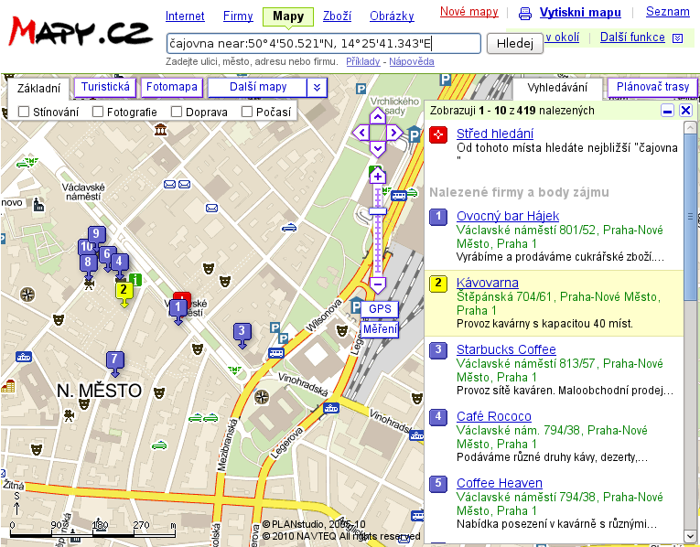Image resolution: width=700 pixels, height=547 pixels.
Task: Close the search results panel
Action: (x=685, y=110)
